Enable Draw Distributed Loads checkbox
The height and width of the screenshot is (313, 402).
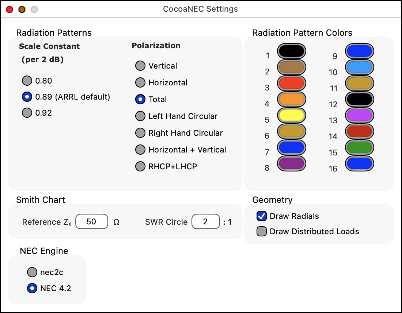point(262,231)
